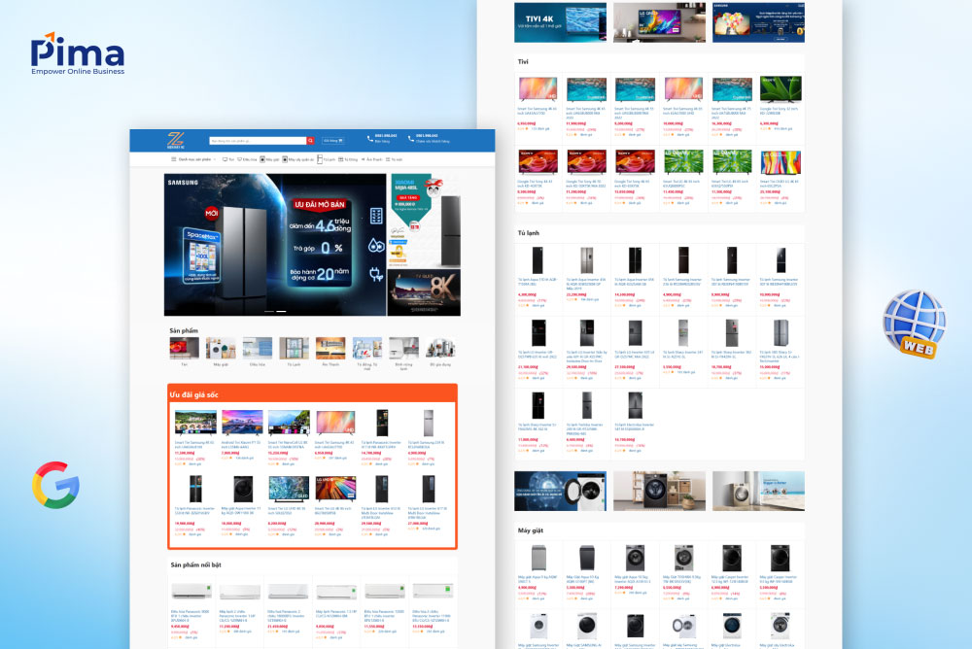Viewport: 972px width, 649px height.
Task: Click Xem giá under the first Samsung TV
Action: point(541,128)
